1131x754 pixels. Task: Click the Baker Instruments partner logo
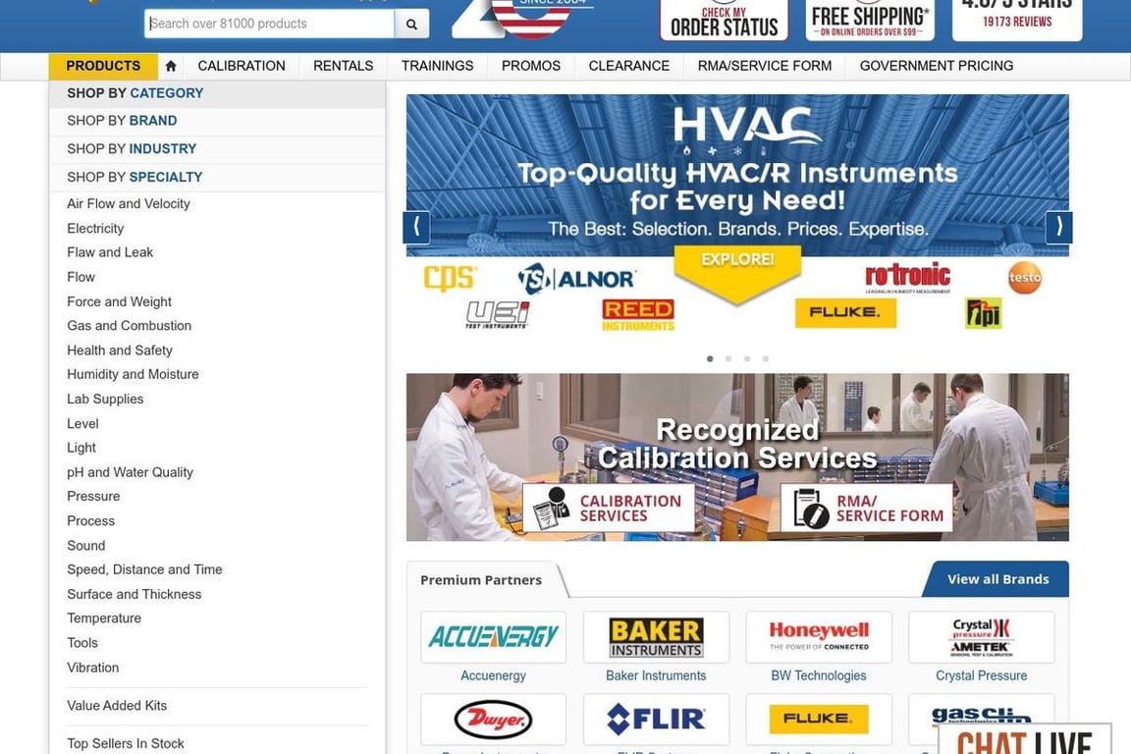[x=657, y=637]
